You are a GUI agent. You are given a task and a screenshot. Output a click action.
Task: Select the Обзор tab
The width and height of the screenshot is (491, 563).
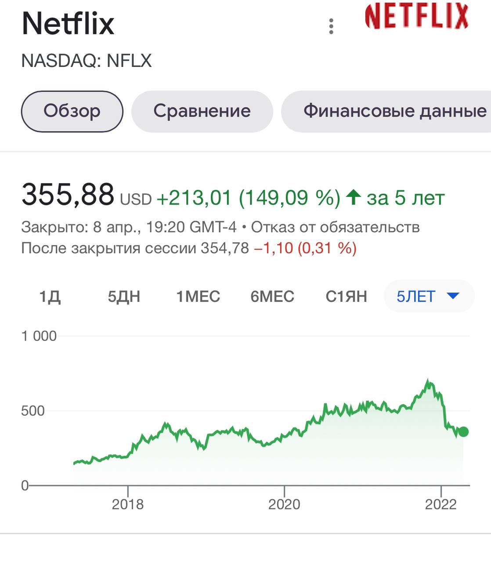pyautogui.click(x=72, y=111)
